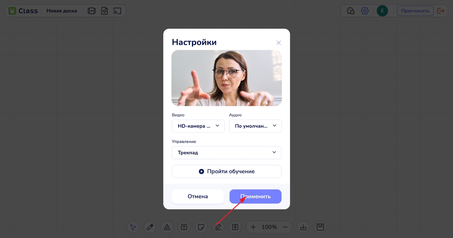The height and width of the screenshot is (238, 453).
Task: Click the Применить button
Action: point(255,196)
